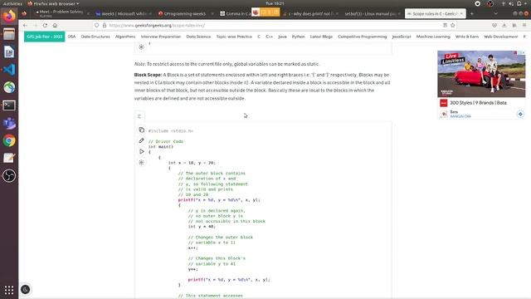Go forward one page in Firefox

(35, 26)
